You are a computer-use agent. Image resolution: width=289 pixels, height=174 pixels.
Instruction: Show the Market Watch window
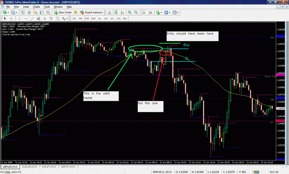pos(23,12)
